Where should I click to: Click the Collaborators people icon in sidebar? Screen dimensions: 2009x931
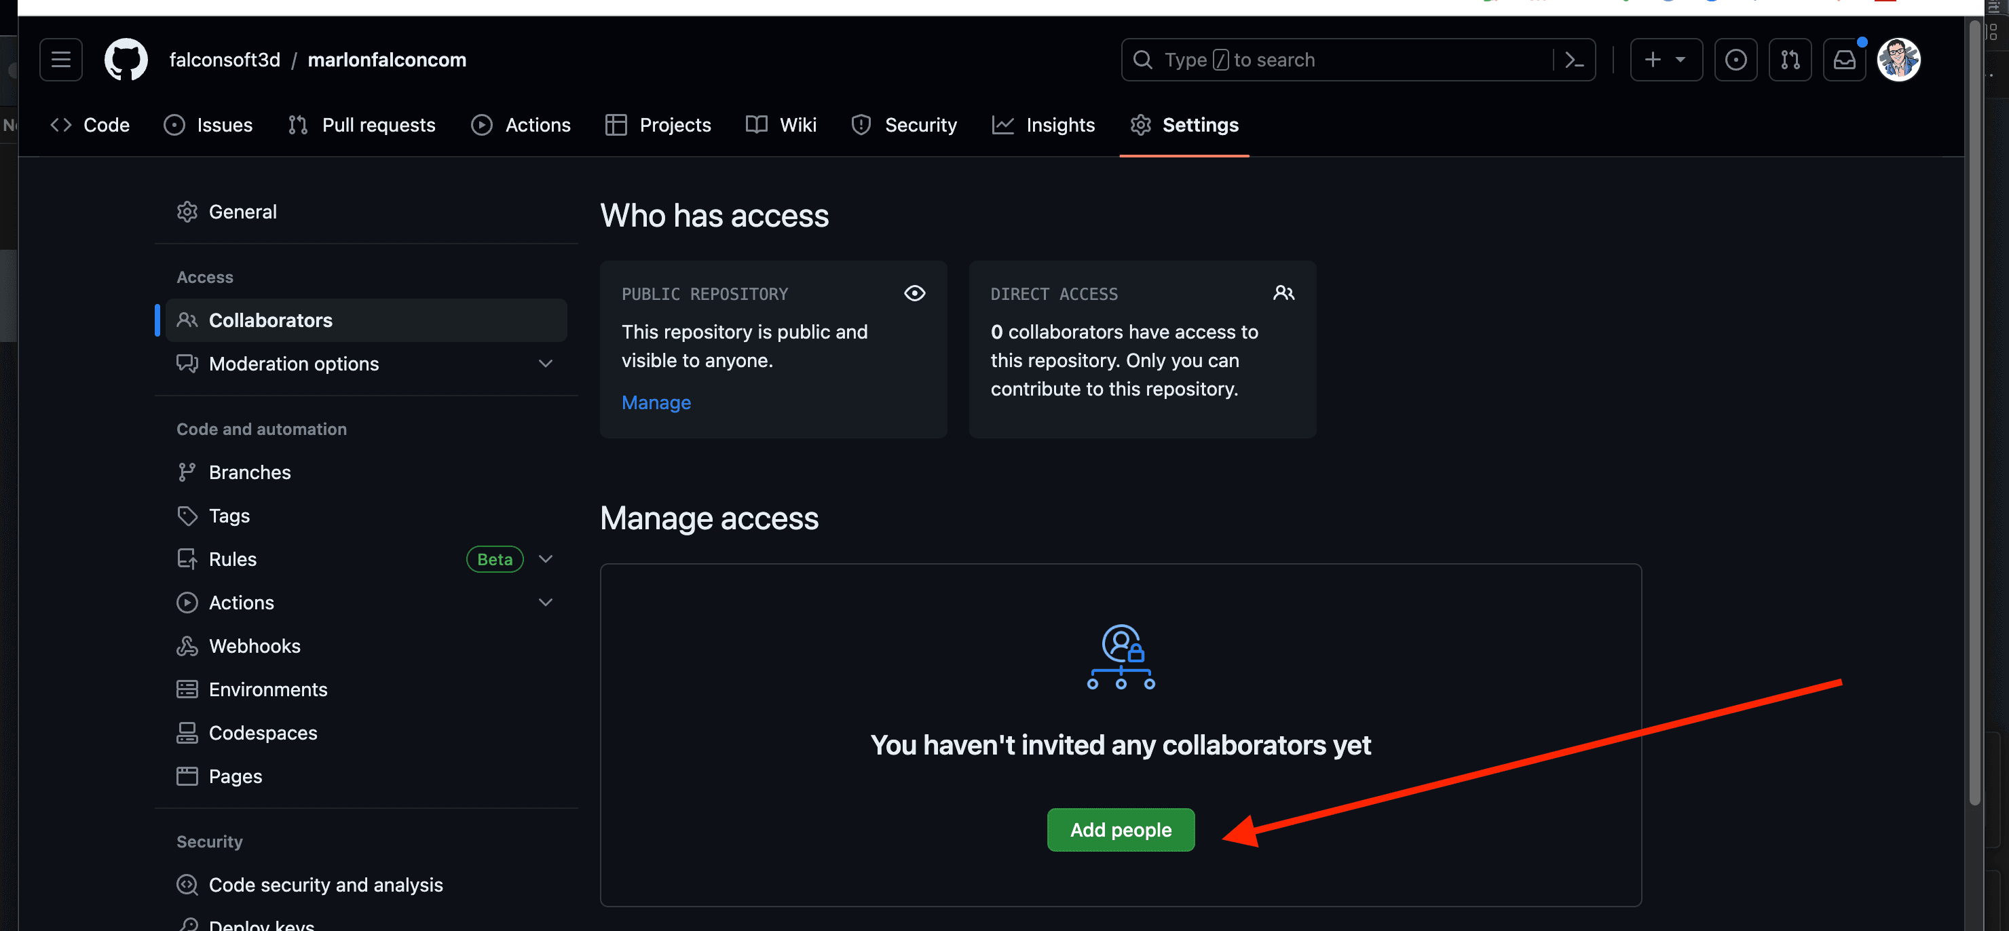(x=187, y=320)
